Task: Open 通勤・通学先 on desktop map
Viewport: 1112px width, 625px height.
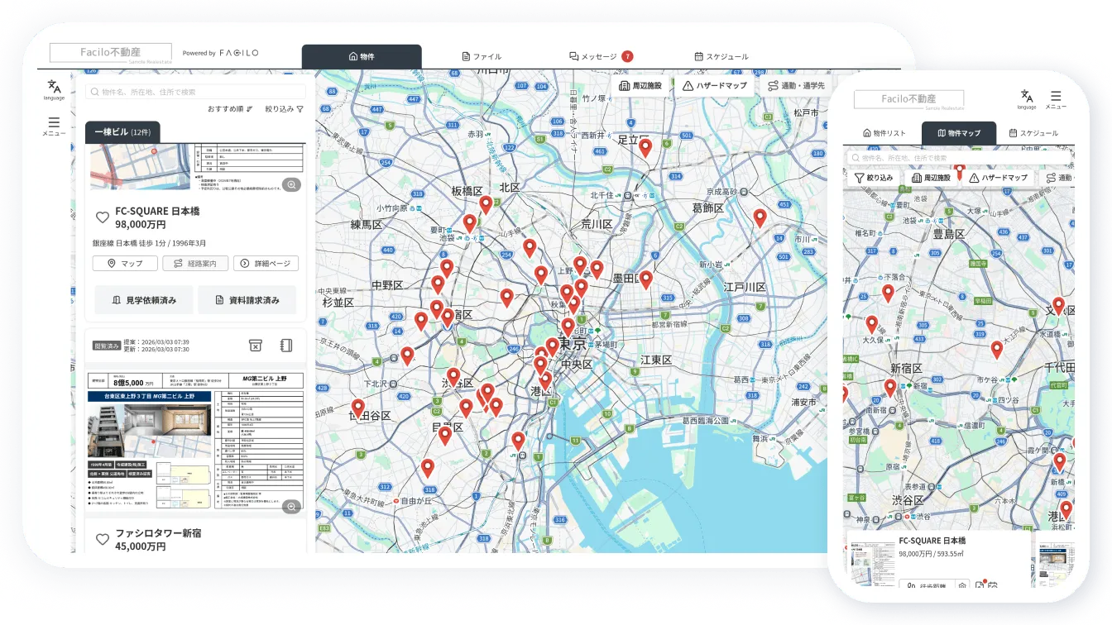Action: pyautogui.click(x=796, y=85)
